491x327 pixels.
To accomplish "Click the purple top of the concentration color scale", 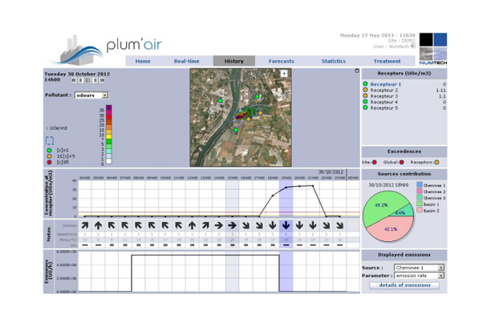I will [109, 108].
